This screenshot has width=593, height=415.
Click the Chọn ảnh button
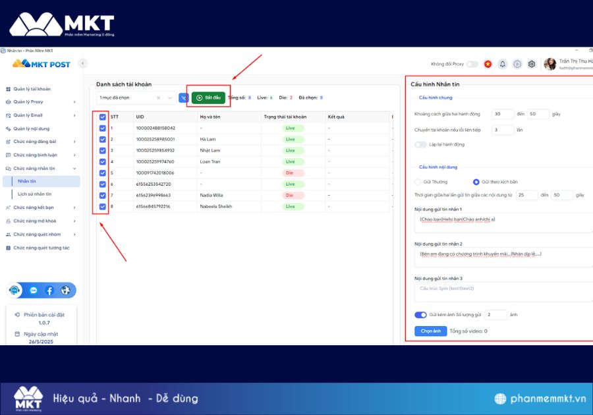click(430, 331)
